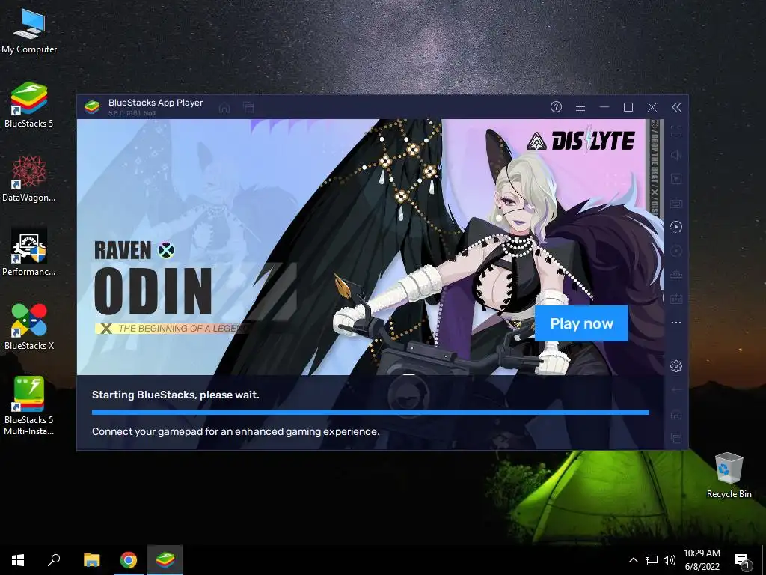Click the install APK sidebar icon
The width and height of the screenshot is (766, 575).
coord(676,299)
